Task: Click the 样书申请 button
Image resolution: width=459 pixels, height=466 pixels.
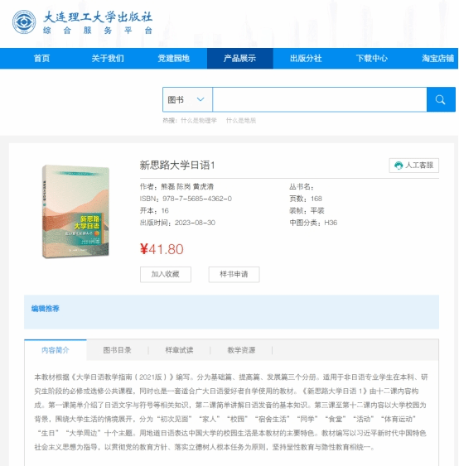Action: [234, 274]
